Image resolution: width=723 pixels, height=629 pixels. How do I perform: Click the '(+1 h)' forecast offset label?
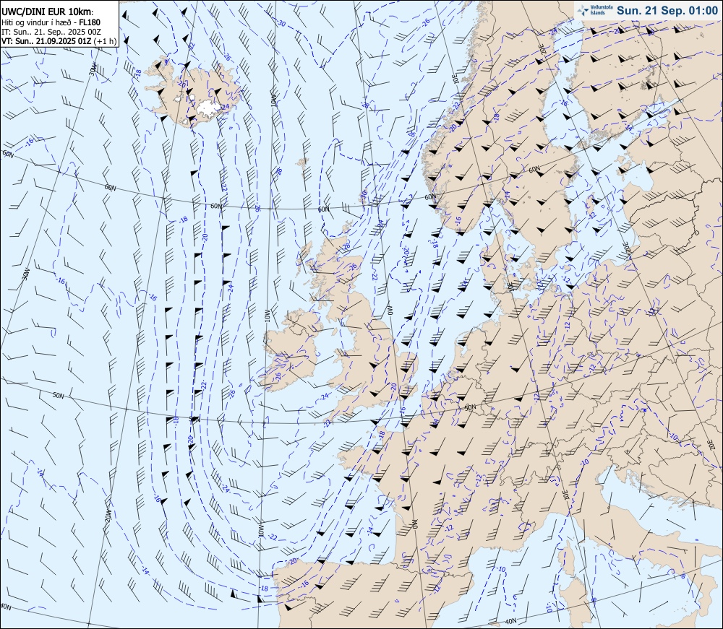(x=105, y=41)
